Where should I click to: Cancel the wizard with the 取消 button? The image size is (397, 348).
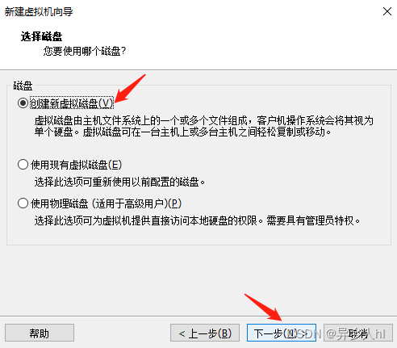coord(358,333)
